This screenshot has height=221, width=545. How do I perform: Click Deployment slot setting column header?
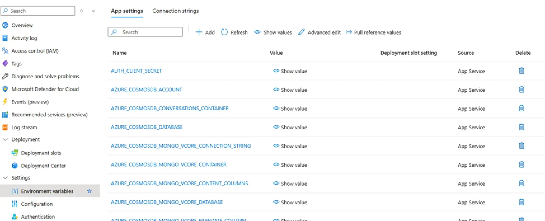408,53
